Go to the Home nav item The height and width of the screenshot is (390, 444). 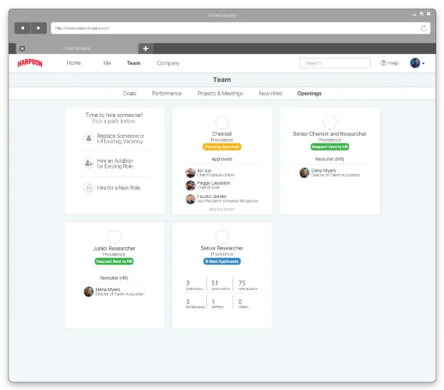(x=74, y=63)
